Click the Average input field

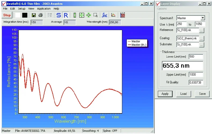click(70, 22)
